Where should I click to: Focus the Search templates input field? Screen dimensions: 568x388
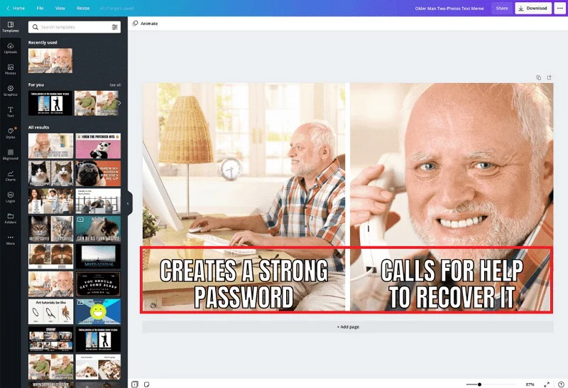tap(75, 27)
